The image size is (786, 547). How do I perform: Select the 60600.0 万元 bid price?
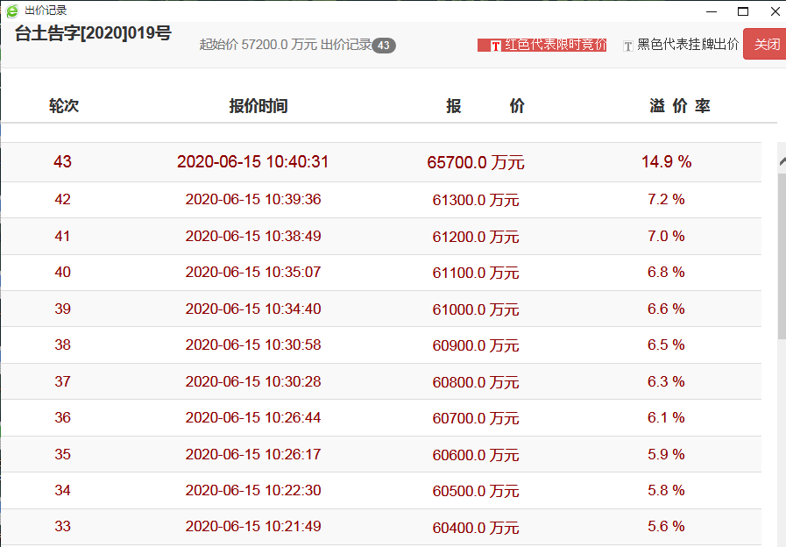tap(476, 454)
